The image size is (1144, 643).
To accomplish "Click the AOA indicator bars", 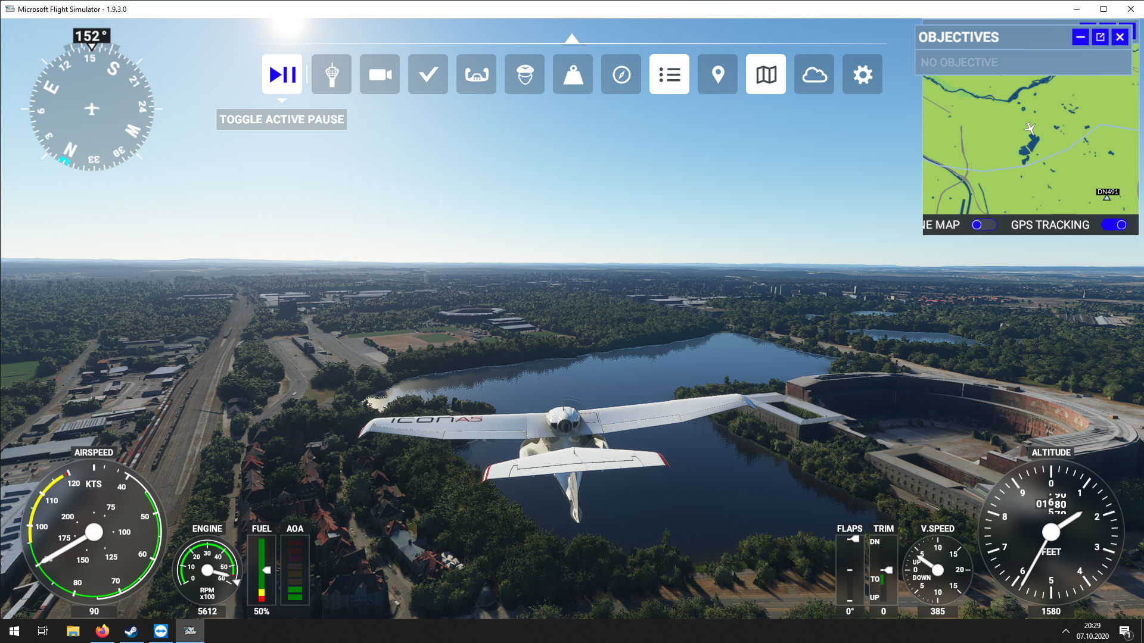I will coord(295,570).
